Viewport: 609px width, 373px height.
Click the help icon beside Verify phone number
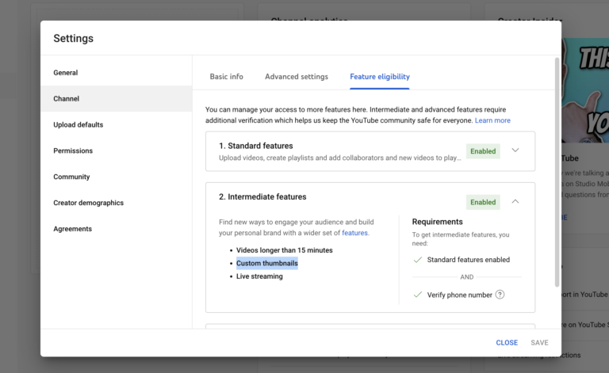500,295
